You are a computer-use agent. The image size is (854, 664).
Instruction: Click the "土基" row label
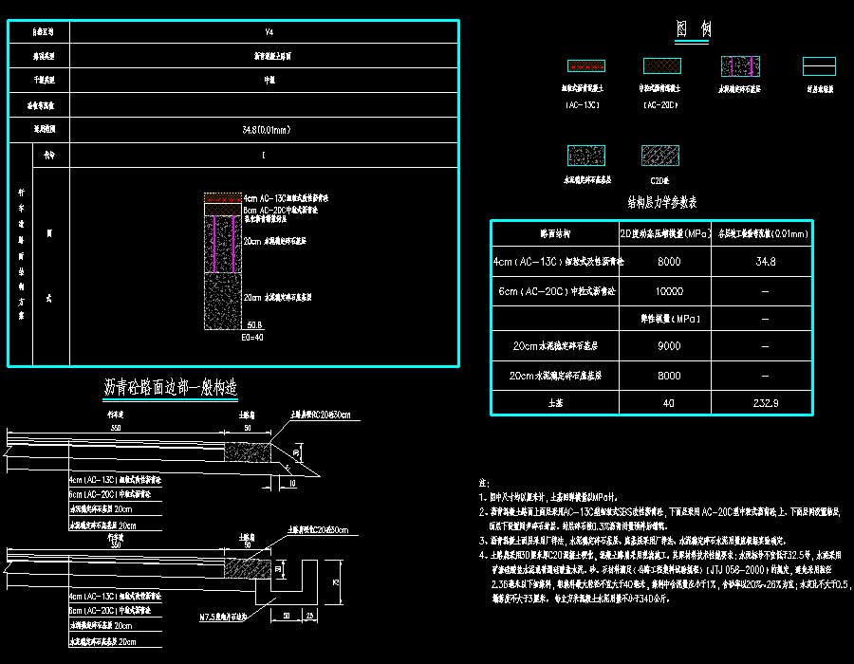pyautogui.click(x=555, y=403)
